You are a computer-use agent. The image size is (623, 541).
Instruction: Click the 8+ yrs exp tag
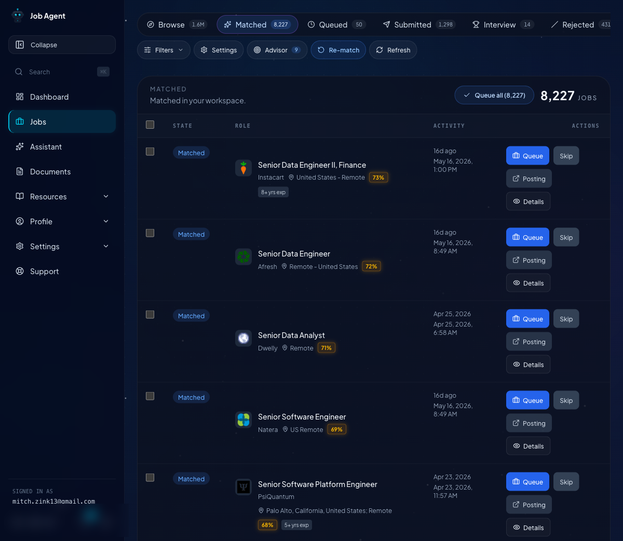pyautogui.click(x=273, y=192)
